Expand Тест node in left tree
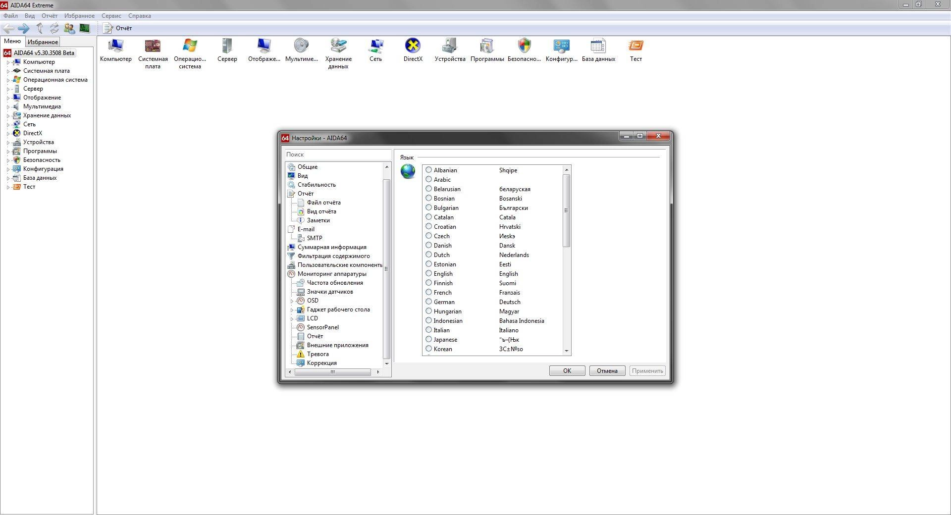The image size is (951, 515). click(x=8, y=187)
